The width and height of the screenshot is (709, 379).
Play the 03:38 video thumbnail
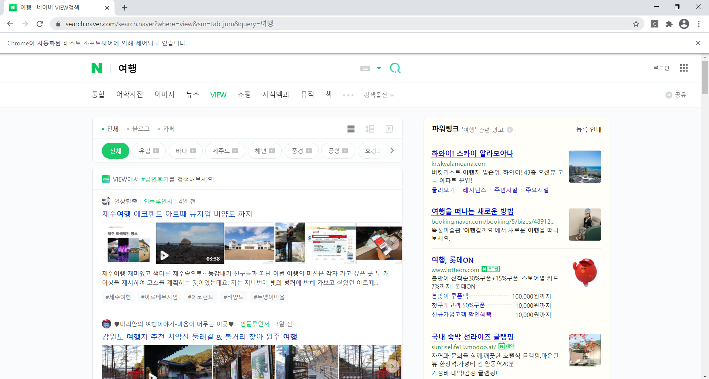(x=190, y=243)
